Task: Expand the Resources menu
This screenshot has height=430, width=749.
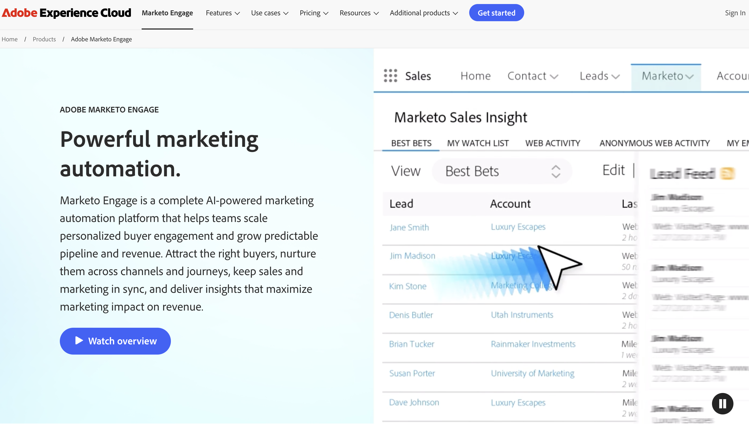Action: [x=359, y=13]
